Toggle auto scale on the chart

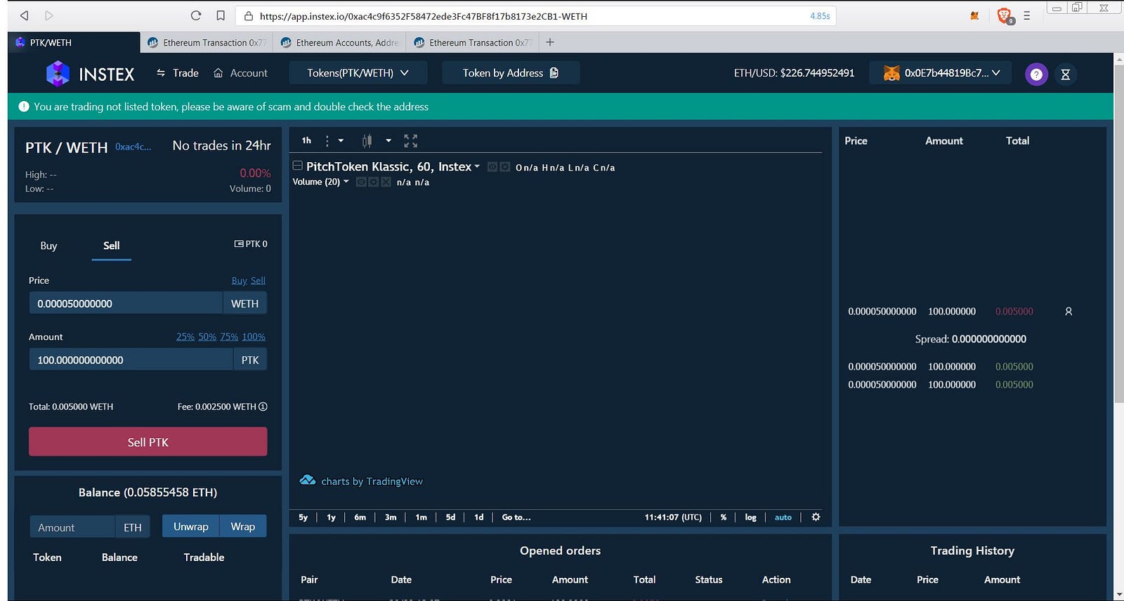pos(783,517)
